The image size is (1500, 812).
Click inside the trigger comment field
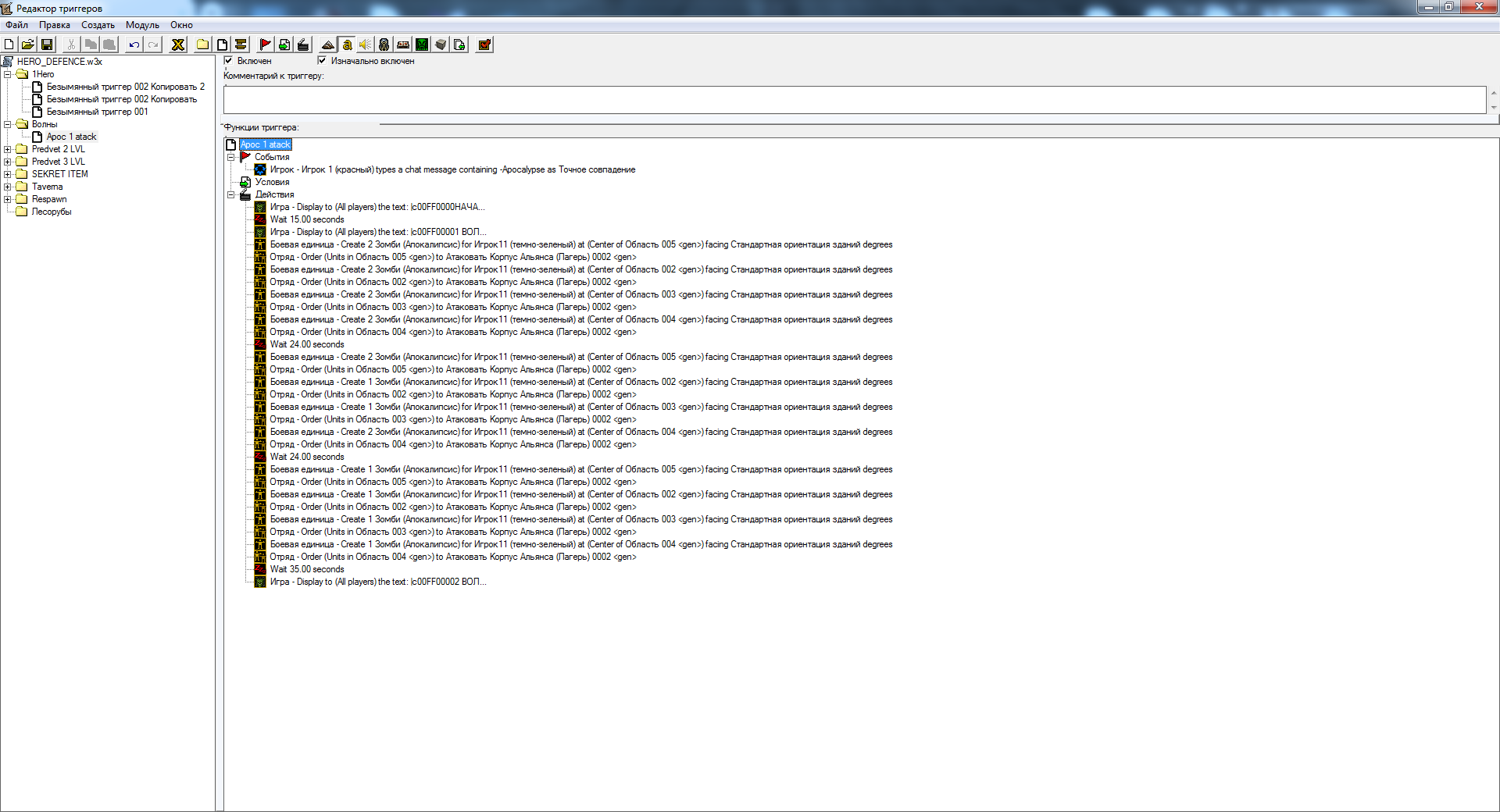click(855, 100)
